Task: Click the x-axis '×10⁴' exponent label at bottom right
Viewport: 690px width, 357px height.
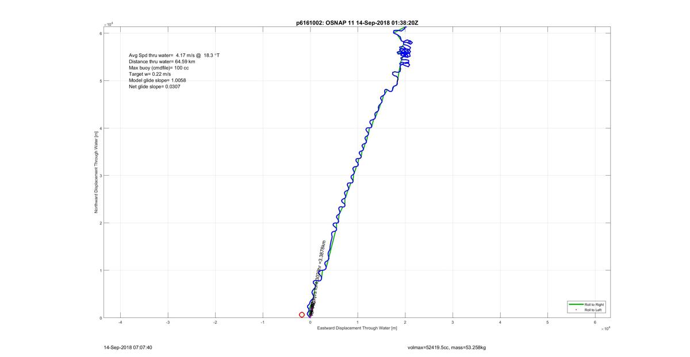Action: click(x=604, y=329)
